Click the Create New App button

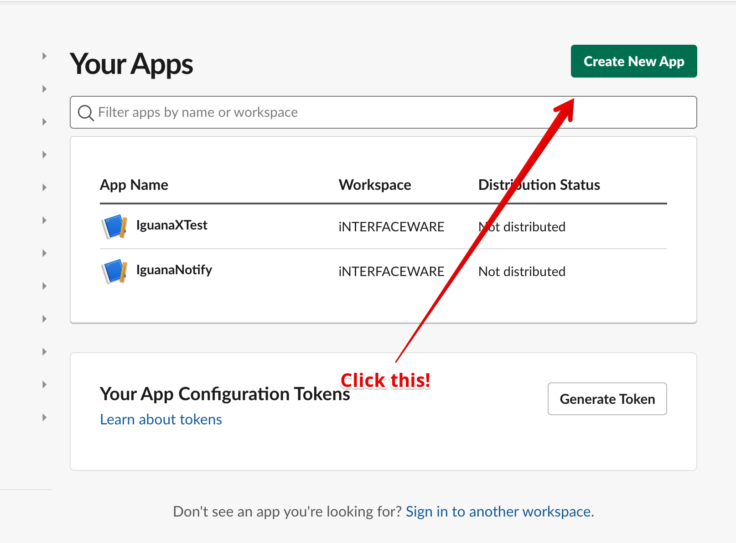tap(633, 61)
